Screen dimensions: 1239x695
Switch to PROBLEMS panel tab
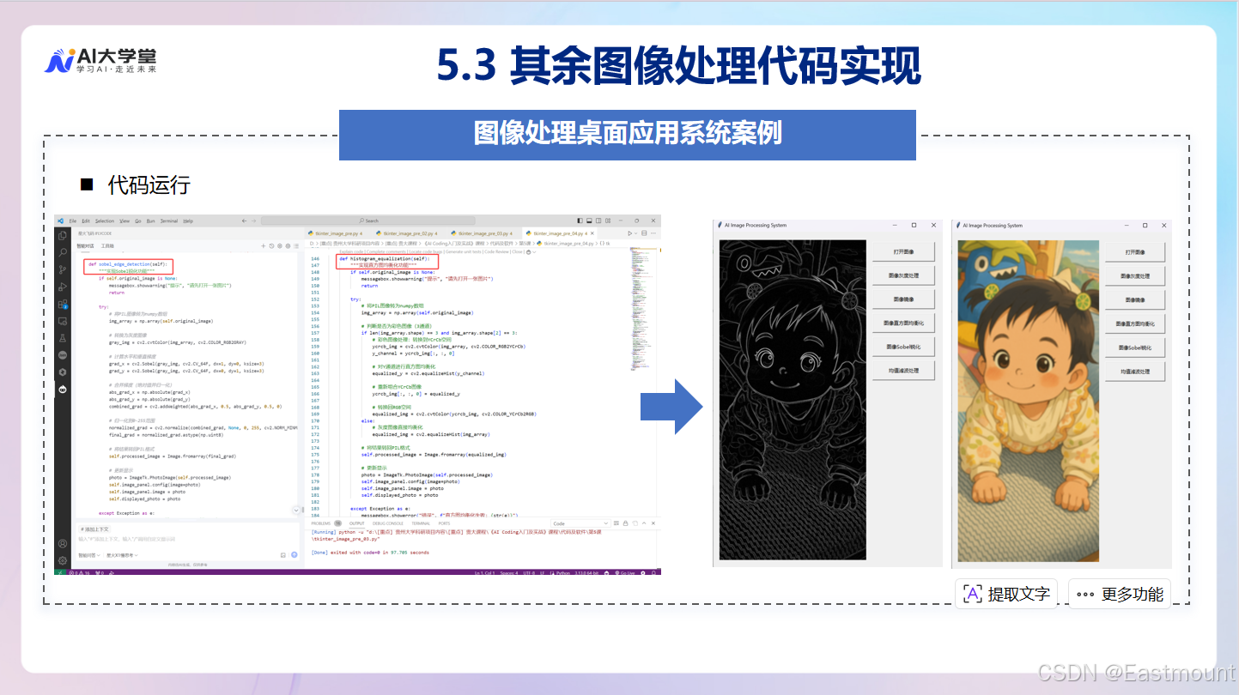(x=327, y=523)
